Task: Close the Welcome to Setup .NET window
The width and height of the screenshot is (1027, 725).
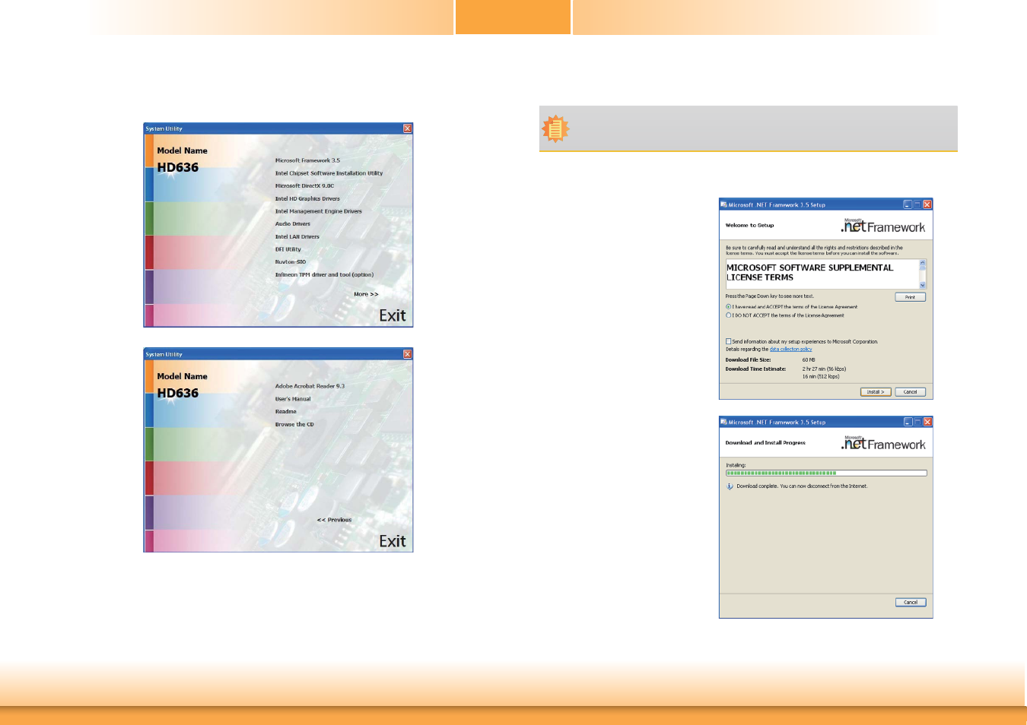Action: point(927,204)
